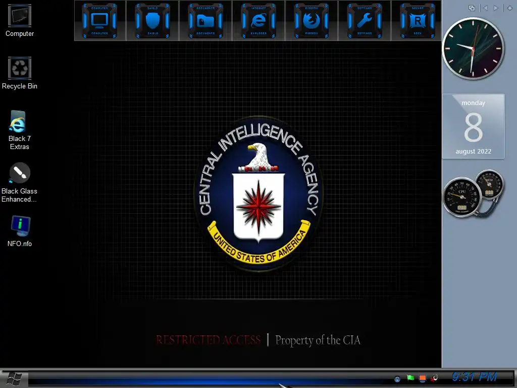Open the Windows Start button
Image resolution: width=517 pixels, height=388 pixels.
(15, 379)
